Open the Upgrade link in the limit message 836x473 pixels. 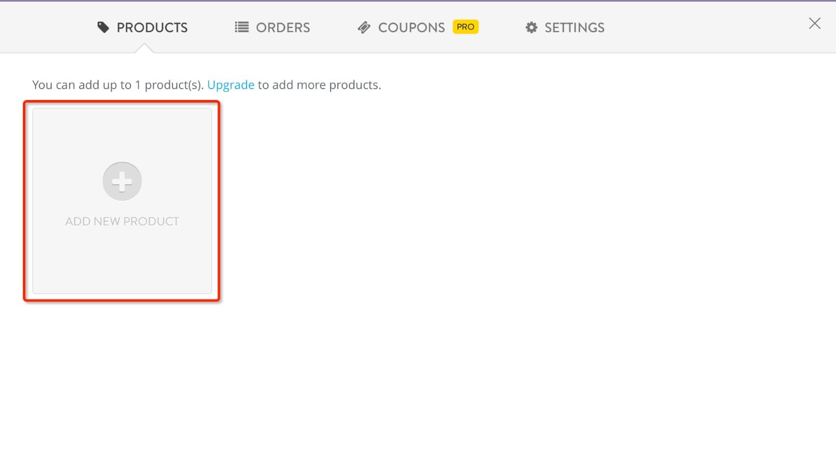(231, 84)
